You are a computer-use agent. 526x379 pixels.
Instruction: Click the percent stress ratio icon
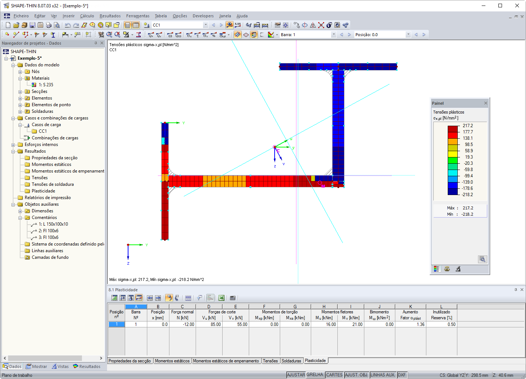point(214,35)
